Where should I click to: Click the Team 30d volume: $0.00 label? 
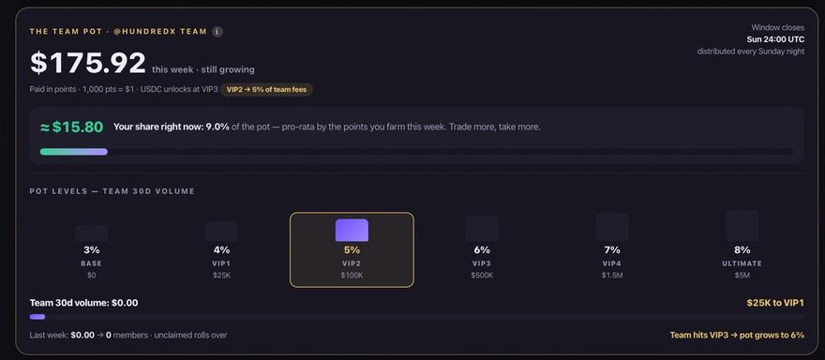pos(83,303)
